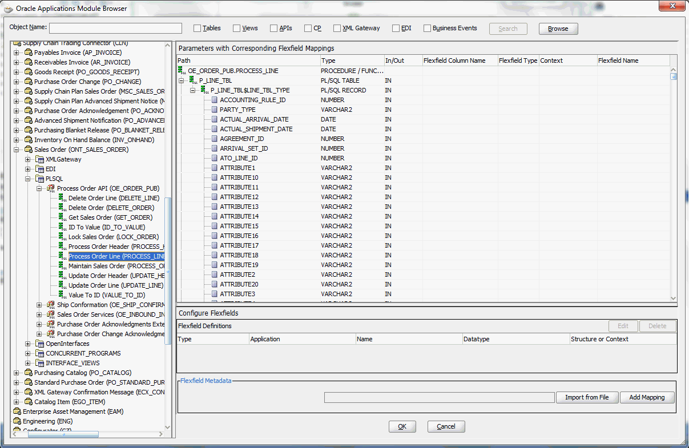The image size is (689, 448).
Task: Click the Delete Order Line procedure icon
Action: (x=63, y=198)
